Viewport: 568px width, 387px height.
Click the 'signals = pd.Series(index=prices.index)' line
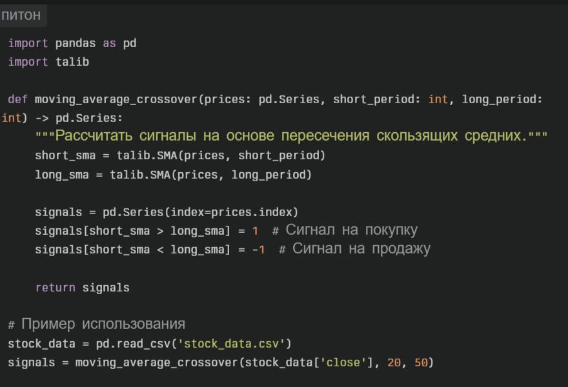pos(167,212)
